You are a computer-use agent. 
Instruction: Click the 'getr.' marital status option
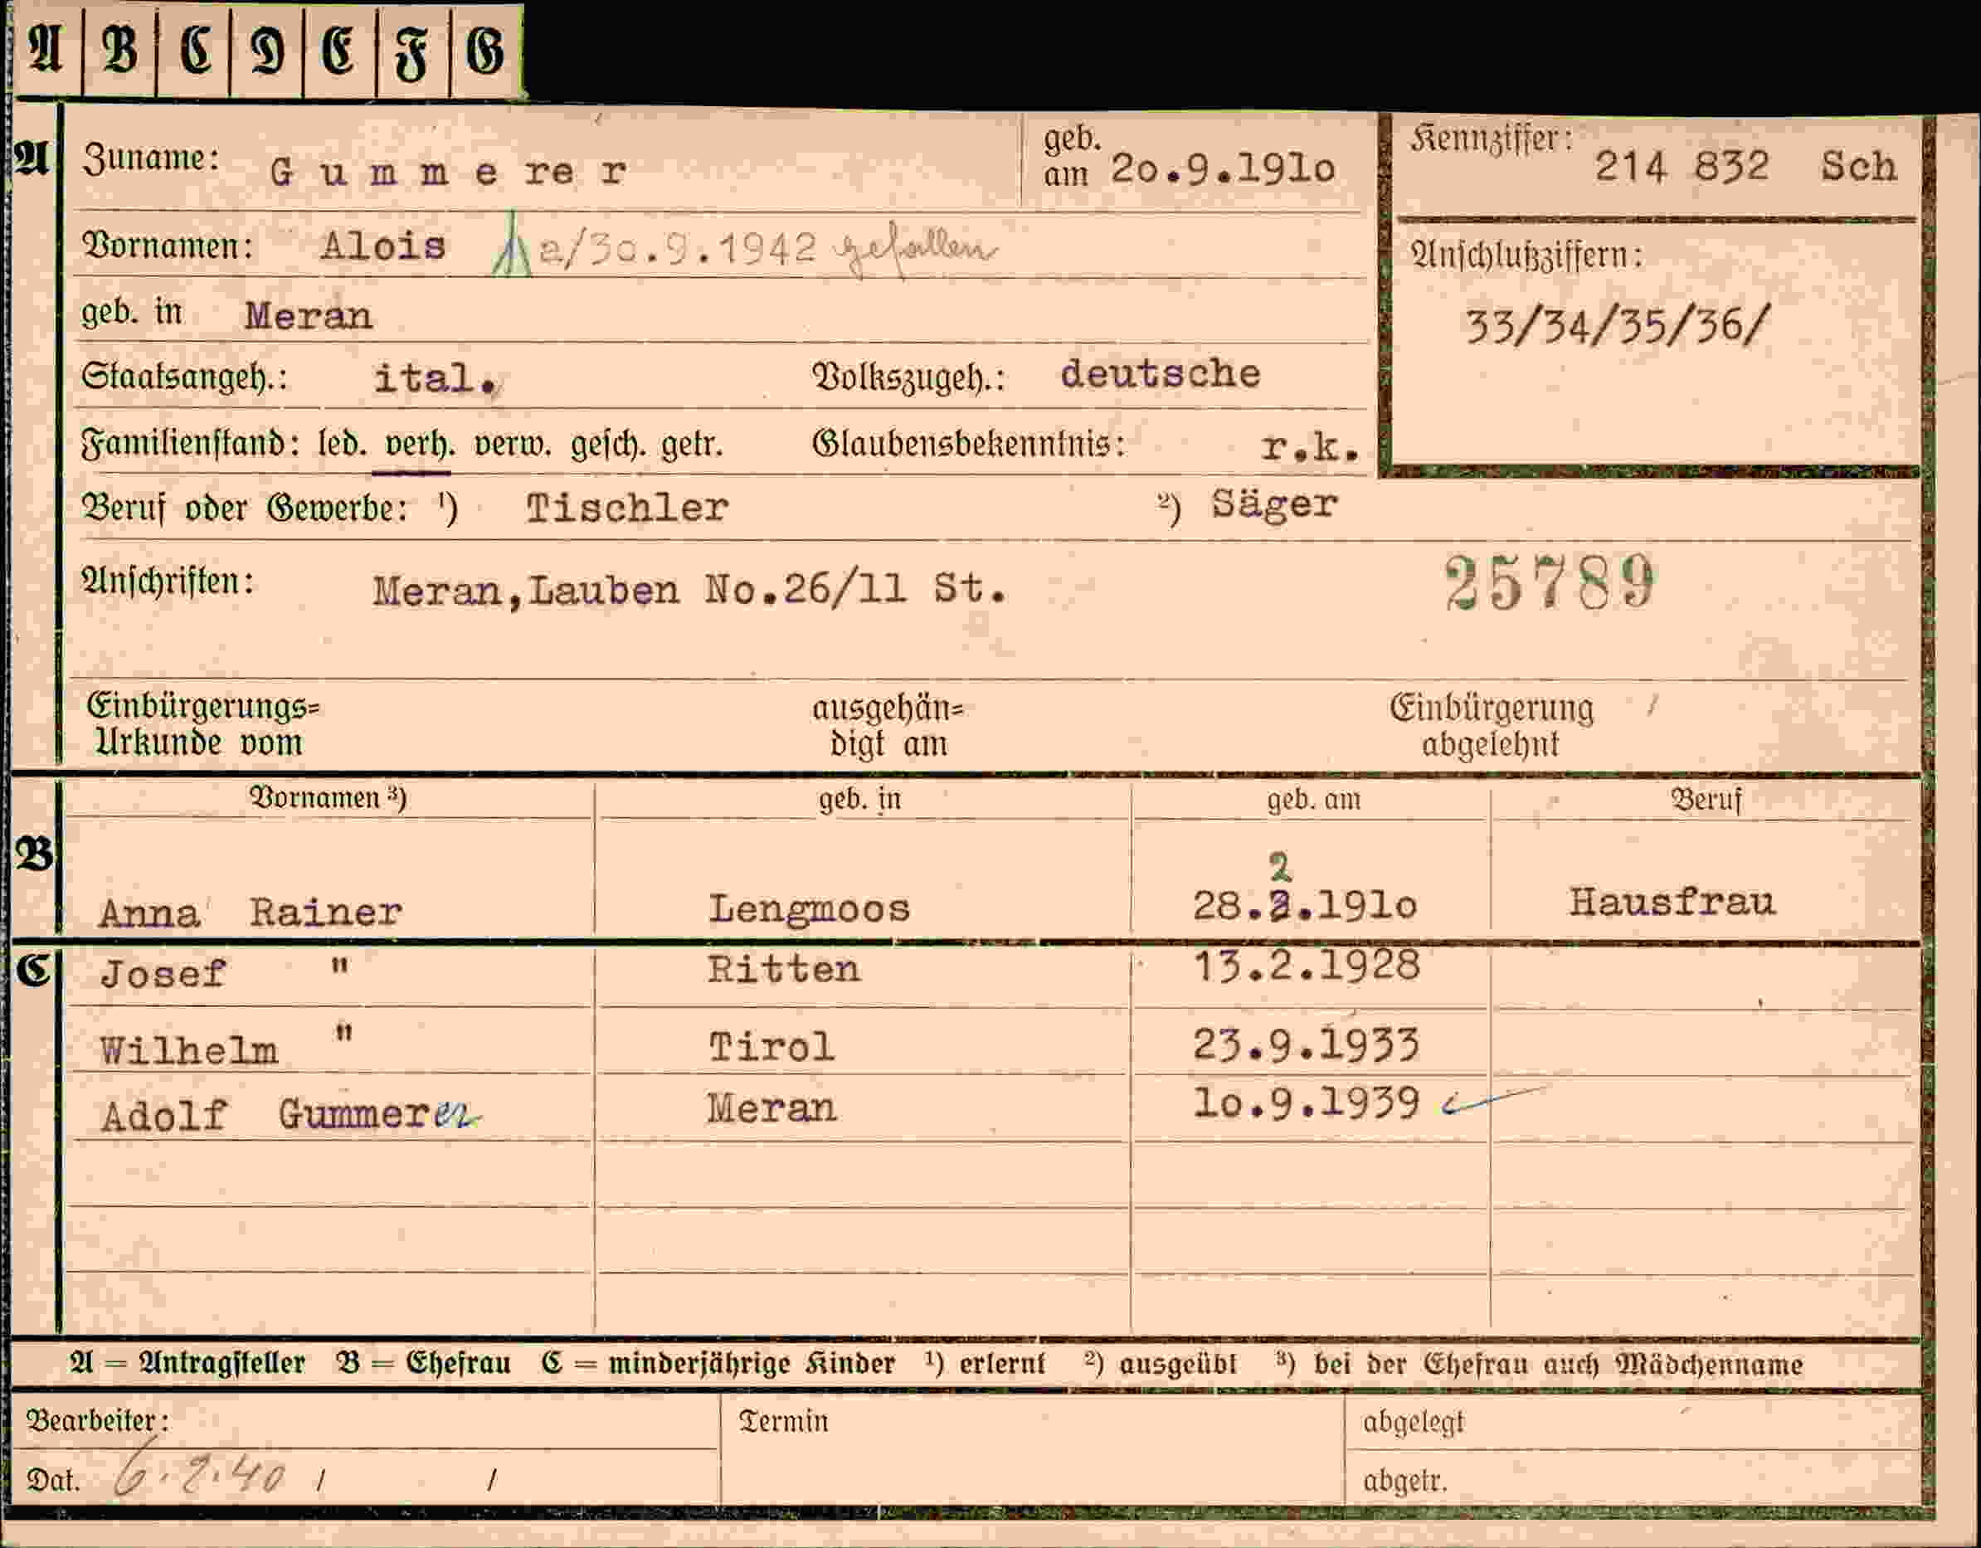point(691,445)
